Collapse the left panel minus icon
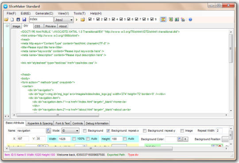239x163 pixels. pyautogui.click(x=7, y=26)
